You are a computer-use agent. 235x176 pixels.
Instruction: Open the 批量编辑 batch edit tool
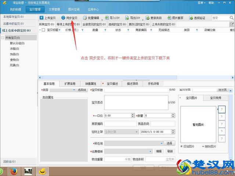(91, 18)
